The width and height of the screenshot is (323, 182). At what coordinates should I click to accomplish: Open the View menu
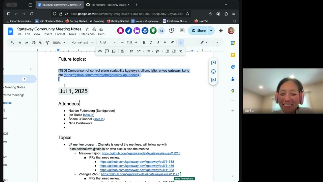(37, 34)
